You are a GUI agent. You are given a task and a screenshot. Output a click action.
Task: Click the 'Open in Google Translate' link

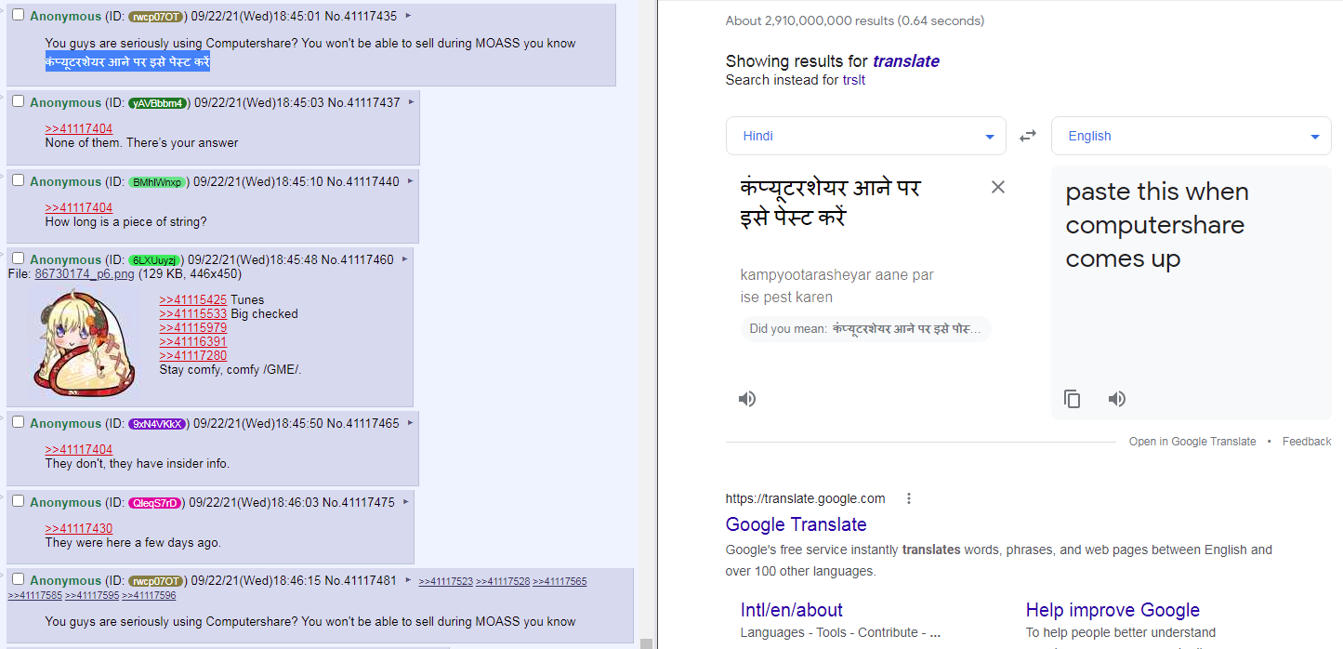[x=1192, y=442]
